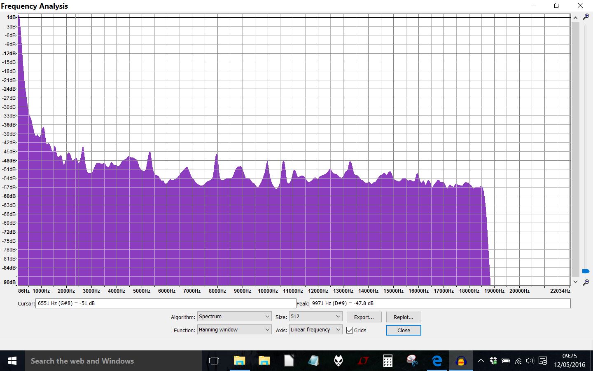Click the -90dB label on level axis
593x371 pixels.
click(x=9, y=282)
